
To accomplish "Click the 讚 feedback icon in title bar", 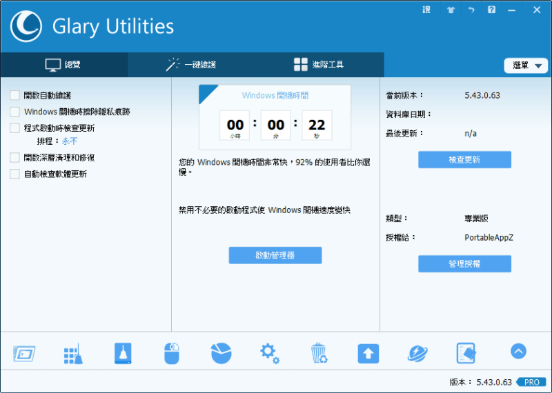I will (x=426, y=10).
